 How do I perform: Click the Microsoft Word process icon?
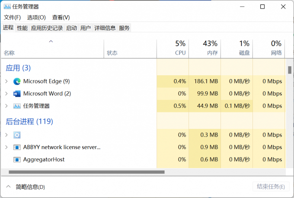coord(17,93)
